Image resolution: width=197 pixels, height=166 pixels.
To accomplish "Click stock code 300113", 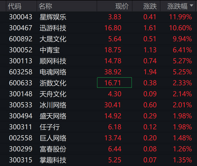I will click(20, 61).
